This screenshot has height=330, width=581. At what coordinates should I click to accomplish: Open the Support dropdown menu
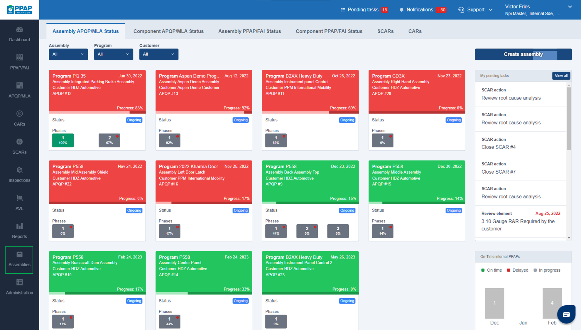475,10
